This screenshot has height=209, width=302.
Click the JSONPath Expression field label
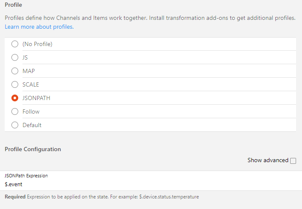pyautogui.click(x=26, y=176)
